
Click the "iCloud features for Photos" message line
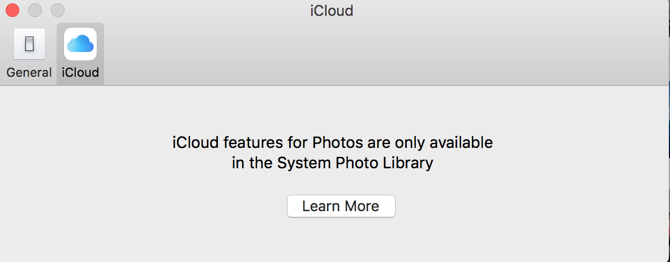pyautogui.click(x=332, y=142)
